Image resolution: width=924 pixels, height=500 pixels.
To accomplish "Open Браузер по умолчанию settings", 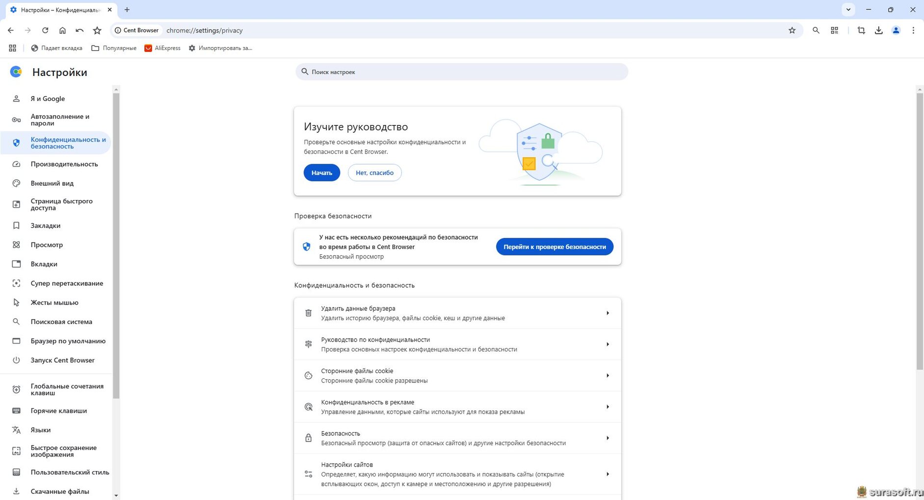I will click(x=55, y=341).
